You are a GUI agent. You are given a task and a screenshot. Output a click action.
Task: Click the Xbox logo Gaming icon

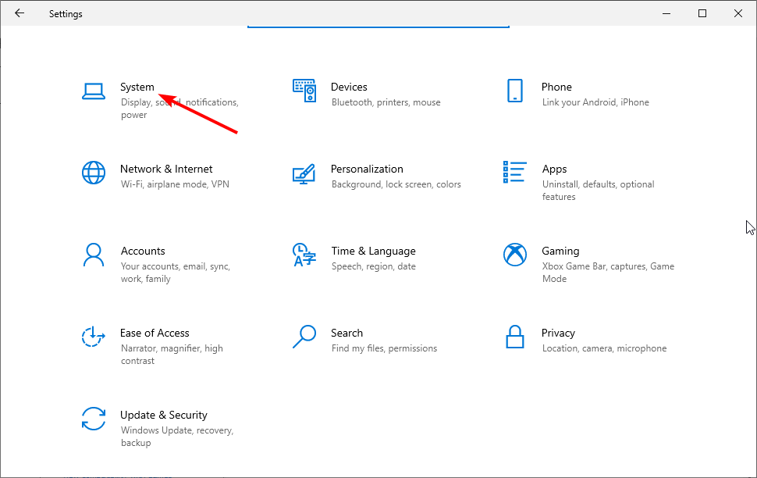click(x=515, y=255)
